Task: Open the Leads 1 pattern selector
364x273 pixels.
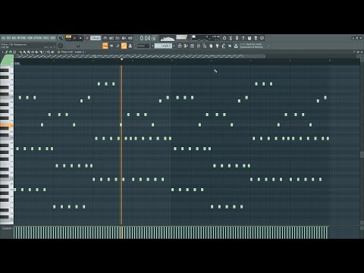Action: 163,45
